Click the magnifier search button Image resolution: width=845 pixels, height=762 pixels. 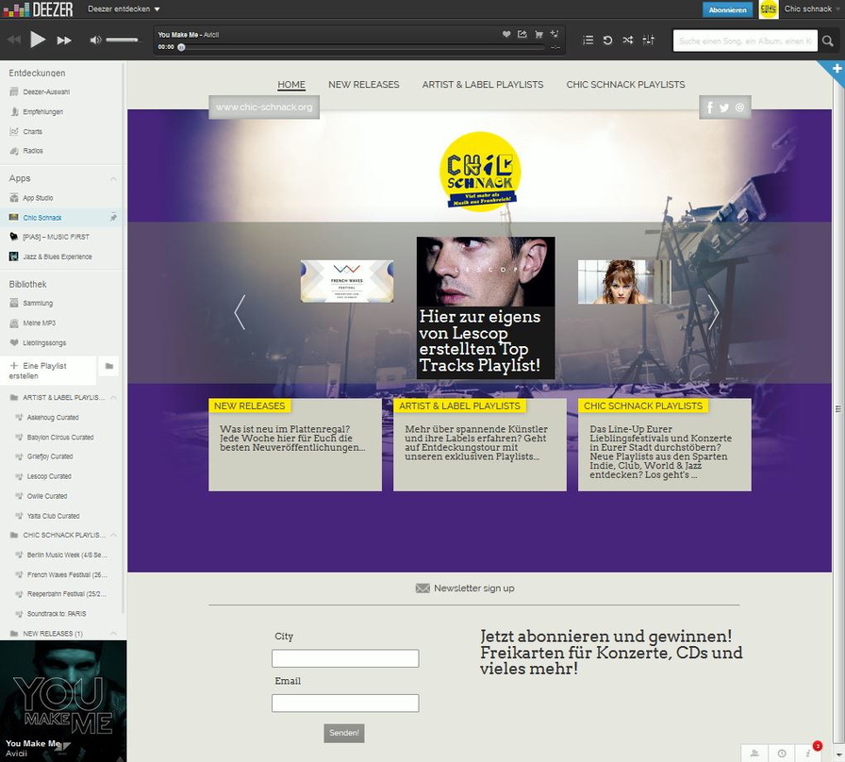[828, 41]
